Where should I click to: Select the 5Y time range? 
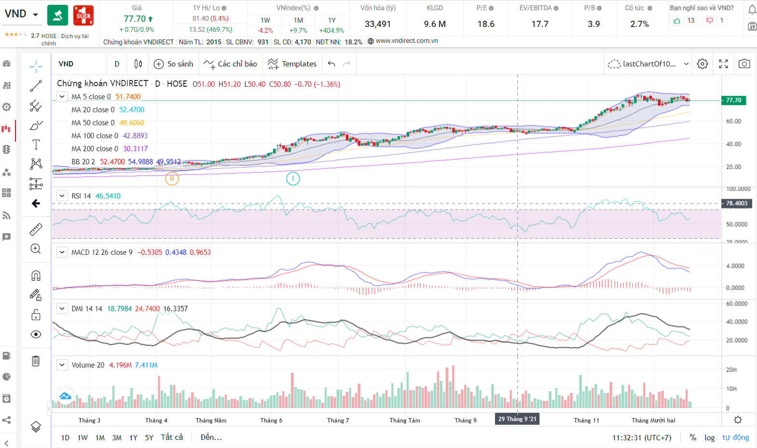click(149, 437)
